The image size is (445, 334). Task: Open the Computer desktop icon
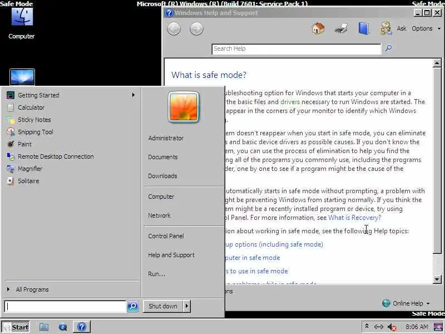click(22, 23)
